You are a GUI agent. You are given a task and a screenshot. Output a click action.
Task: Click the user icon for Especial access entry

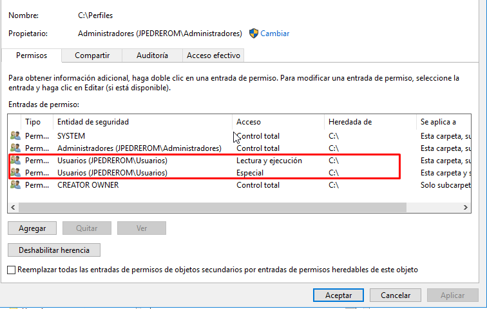(15, 173)
